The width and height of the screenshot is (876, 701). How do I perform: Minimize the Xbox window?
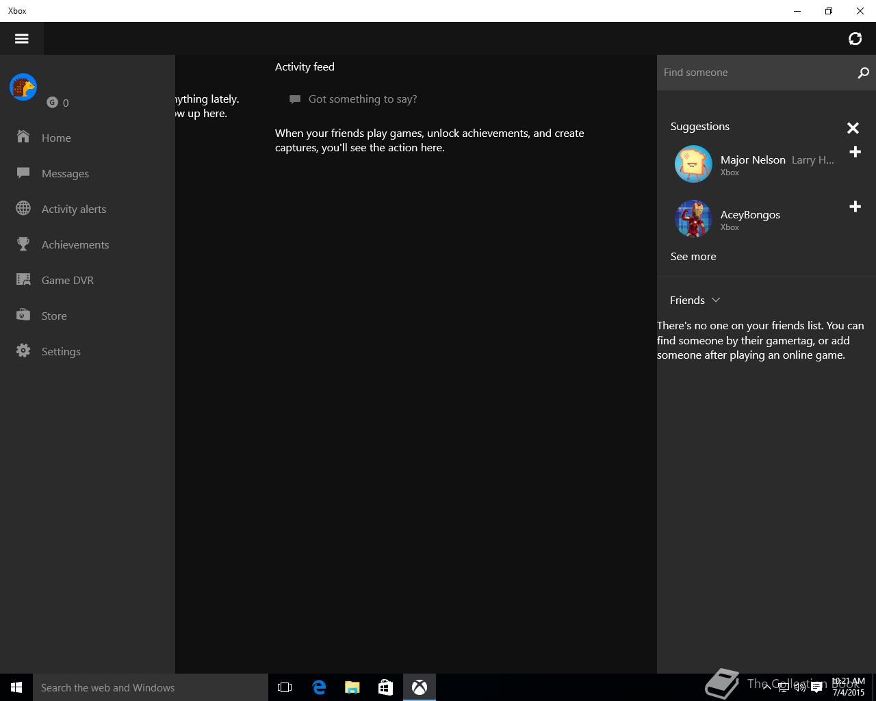pos(797,11)
